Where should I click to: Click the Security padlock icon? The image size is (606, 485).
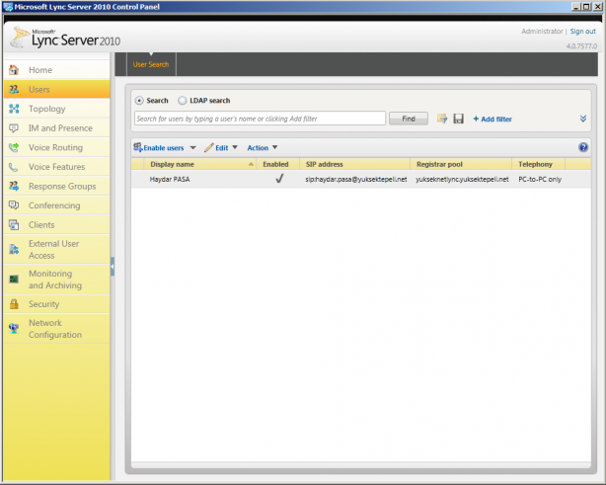tap(14, 304)
